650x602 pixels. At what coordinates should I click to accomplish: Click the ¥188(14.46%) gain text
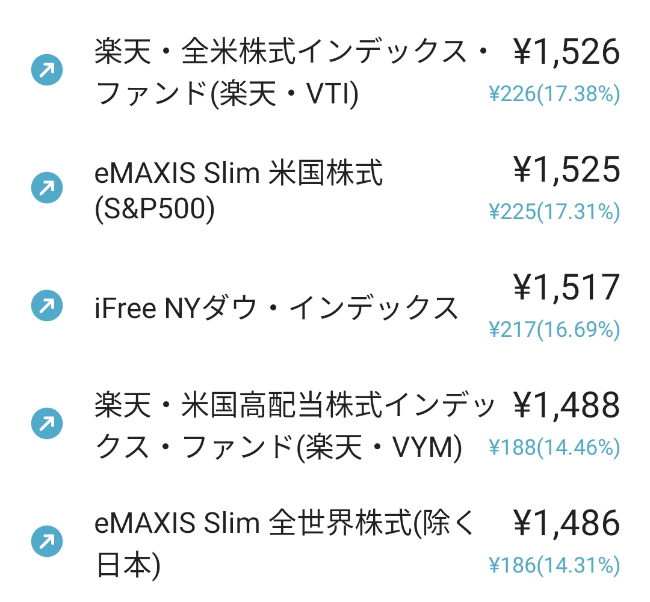pos(555,447)
